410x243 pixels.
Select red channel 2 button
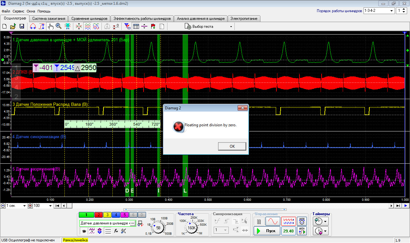point(99,215)
